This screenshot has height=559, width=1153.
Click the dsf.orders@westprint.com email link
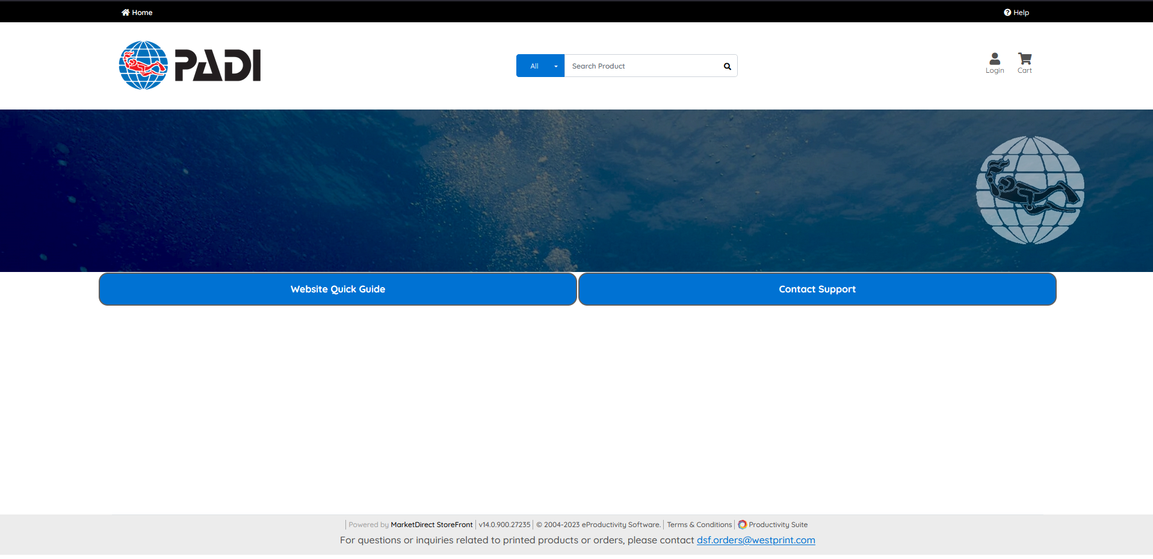point(756,540)
